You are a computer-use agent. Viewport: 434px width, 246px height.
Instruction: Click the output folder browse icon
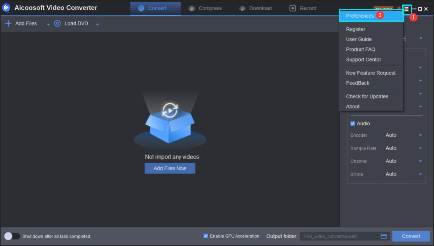384,236
